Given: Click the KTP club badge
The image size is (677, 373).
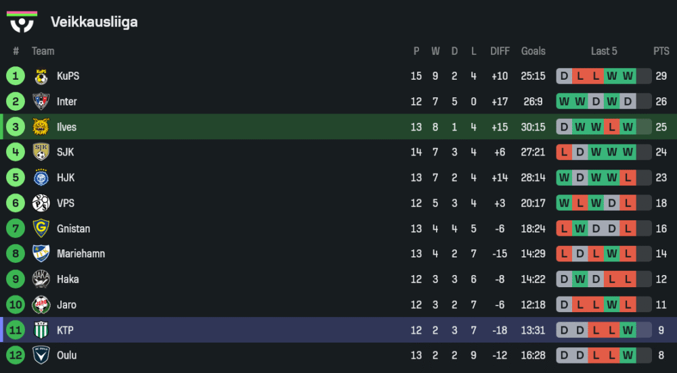Looking at the screenshot, I should 41,330.
